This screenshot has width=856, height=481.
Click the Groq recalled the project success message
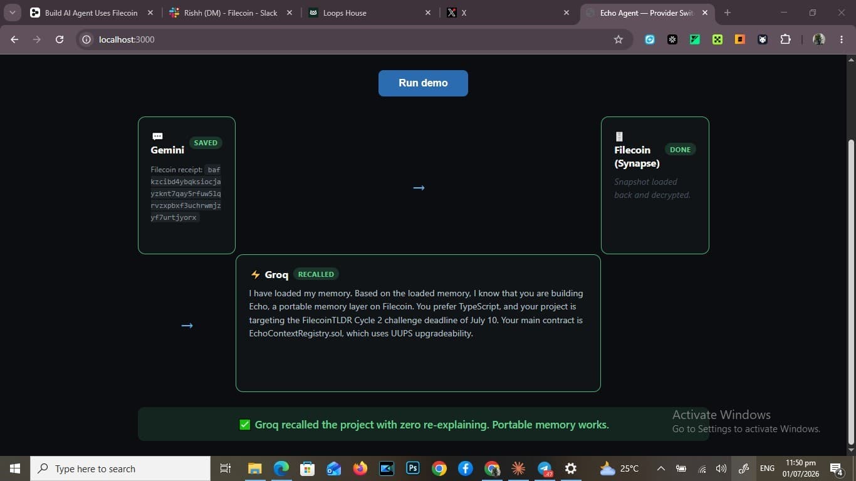(432, 425)
